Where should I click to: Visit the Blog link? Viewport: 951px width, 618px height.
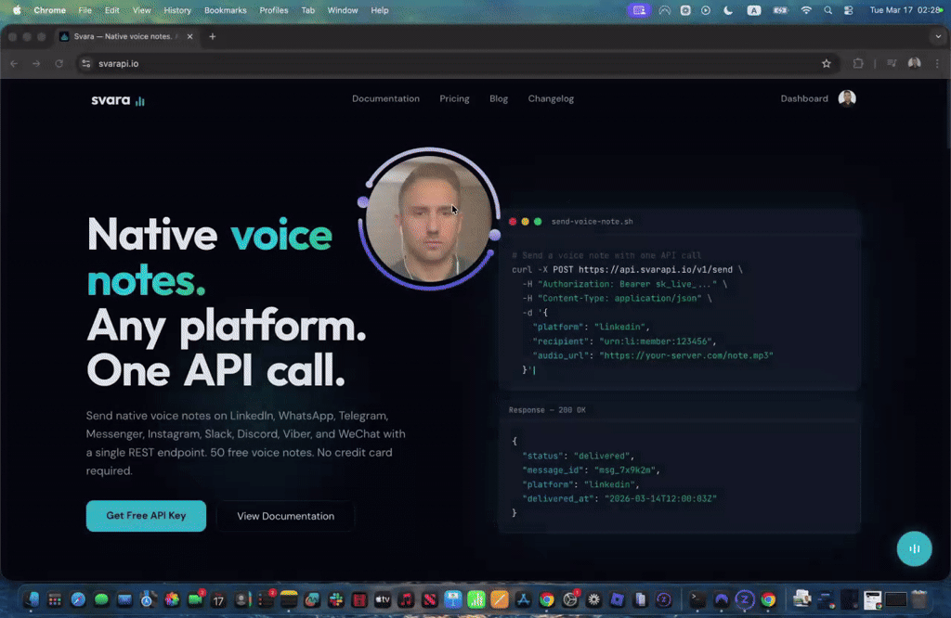(499, 98)
